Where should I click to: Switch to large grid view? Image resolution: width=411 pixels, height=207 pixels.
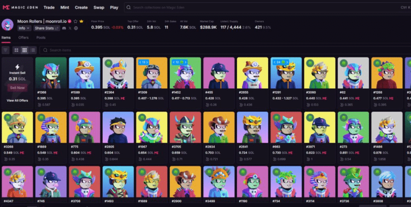point(16,50)
